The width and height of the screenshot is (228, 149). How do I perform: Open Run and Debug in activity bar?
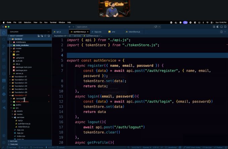point(4,53)
